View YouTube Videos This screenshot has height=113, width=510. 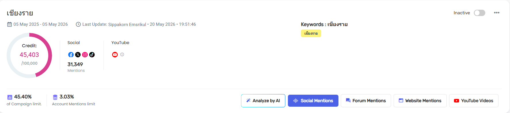coord(474,101)
